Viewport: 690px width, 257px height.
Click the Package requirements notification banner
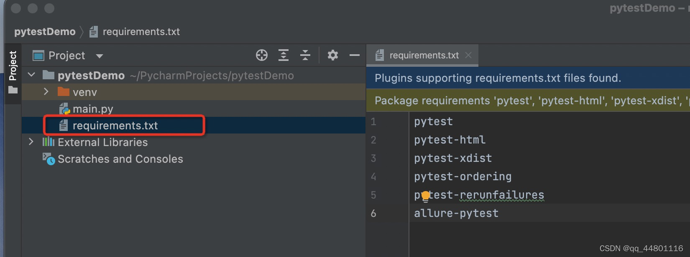point(528,101)
